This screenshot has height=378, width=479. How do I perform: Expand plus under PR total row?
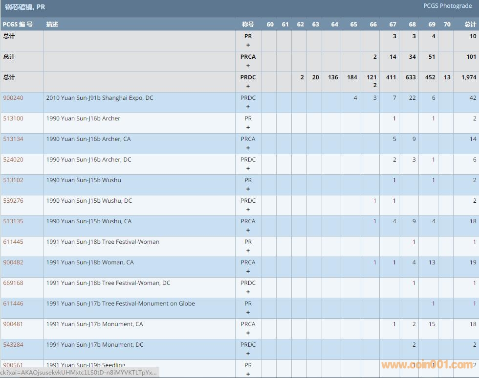(x=248, y=45)
